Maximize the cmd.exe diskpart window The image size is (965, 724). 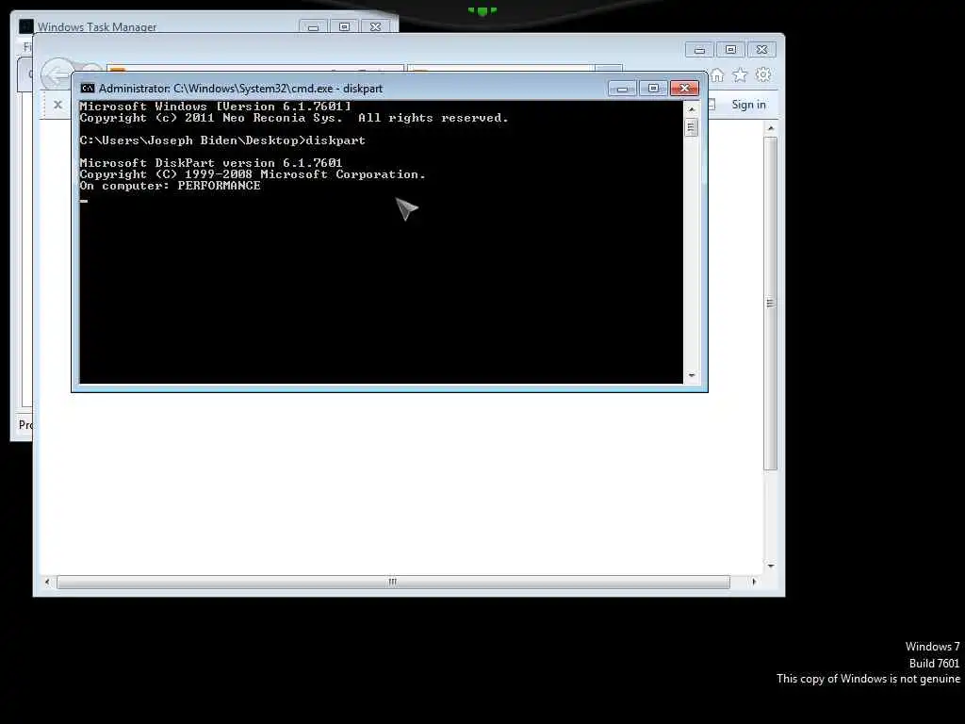653,89
